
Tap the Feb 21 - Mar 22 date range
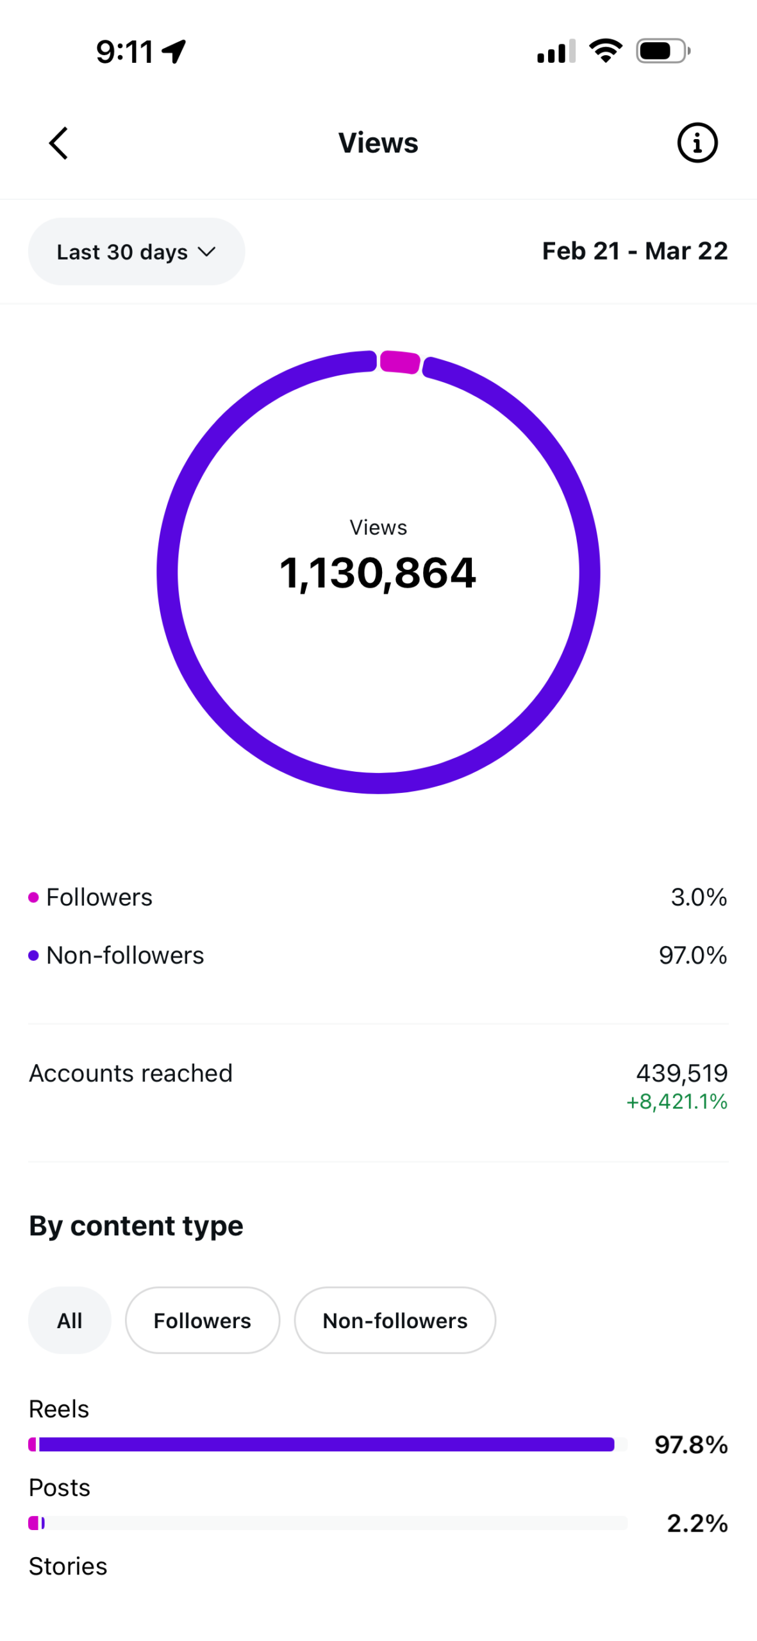coord(635,251)
